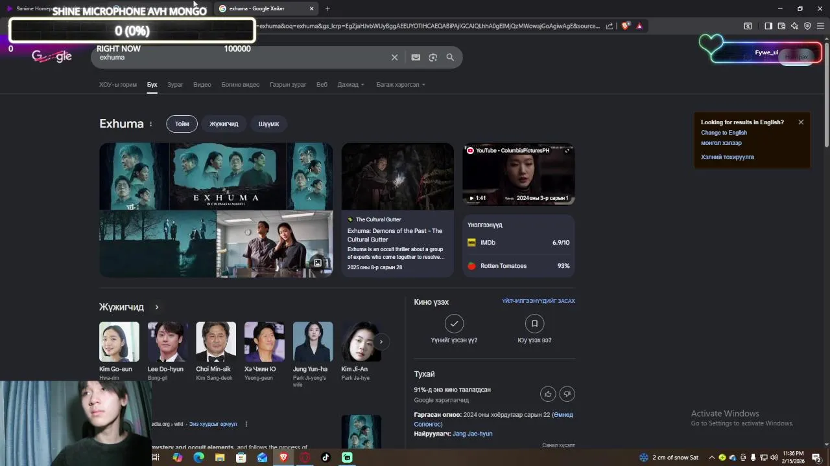Expand the Багаж хэрэгсэл dropdown

[x=401, y=85]
